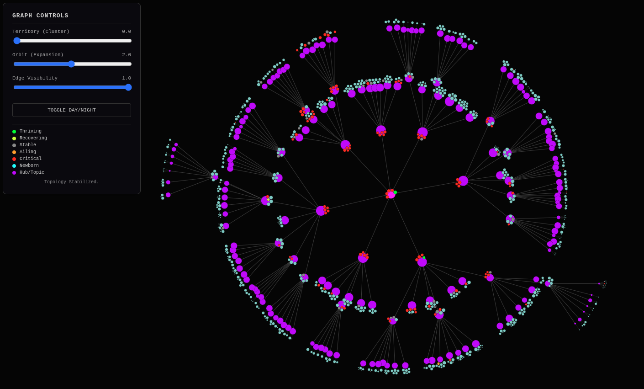
Task: Click the Orbit (Expansion) value 2.0
Action: (x=126, y=55)
